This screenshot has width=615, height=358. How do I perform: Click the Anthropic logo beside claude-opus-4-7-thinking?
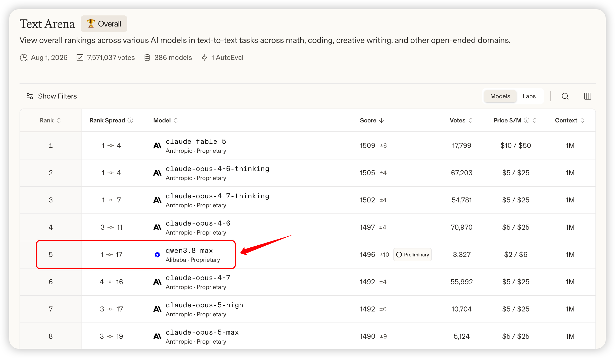[x=157, y=200]
